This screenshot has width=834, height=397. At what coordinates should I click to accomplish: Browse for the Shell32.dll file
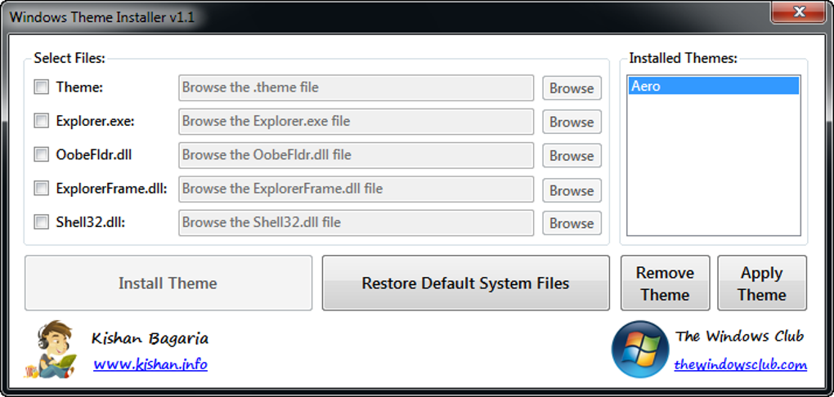click(571, 223)
